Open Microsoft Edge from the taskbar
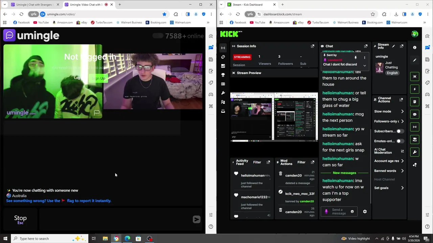The width and height of the screenshot is (433, 243). coord(127,239)
